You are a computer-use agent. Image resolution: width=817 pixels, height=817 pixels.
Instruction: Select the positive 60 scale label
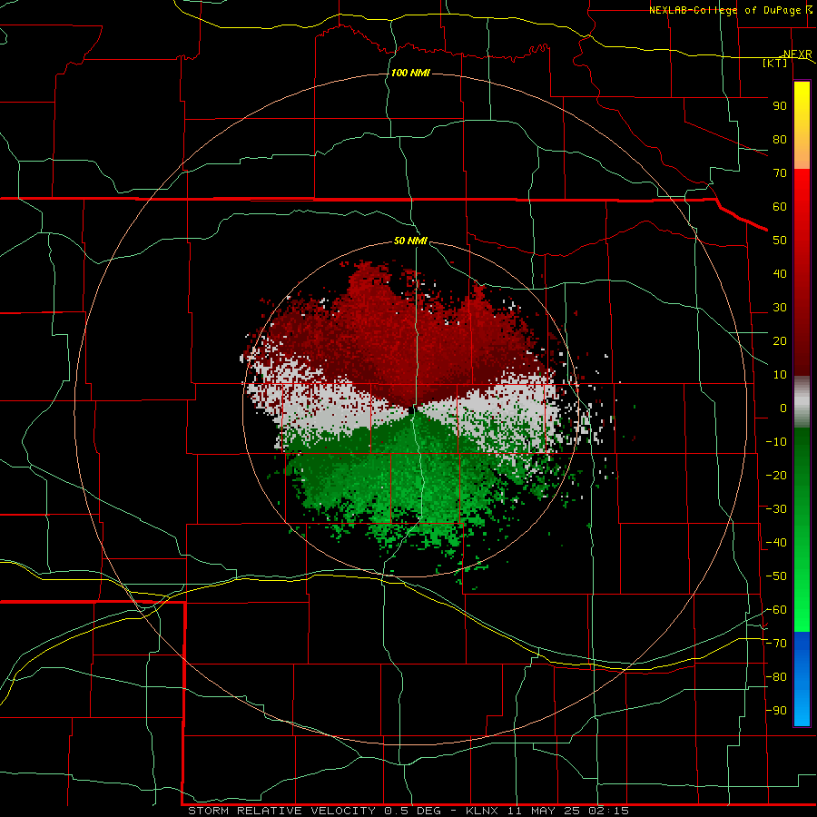point(780,207)
